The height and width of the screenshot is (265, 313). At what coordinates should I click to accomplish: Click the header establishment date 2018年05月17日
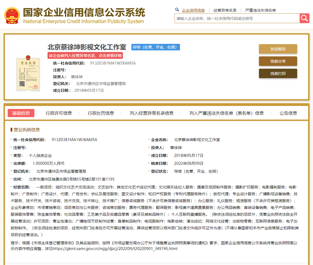(x=89, y=90)
